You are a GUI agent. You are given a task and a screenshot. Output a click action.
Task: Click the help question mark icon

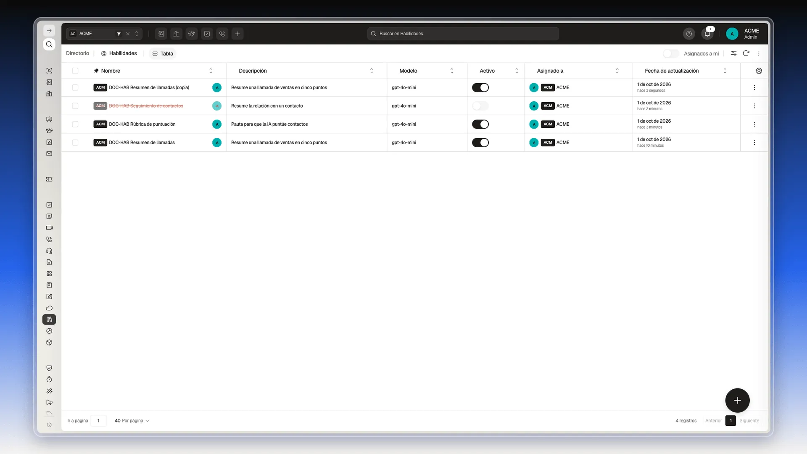[689, 34]
